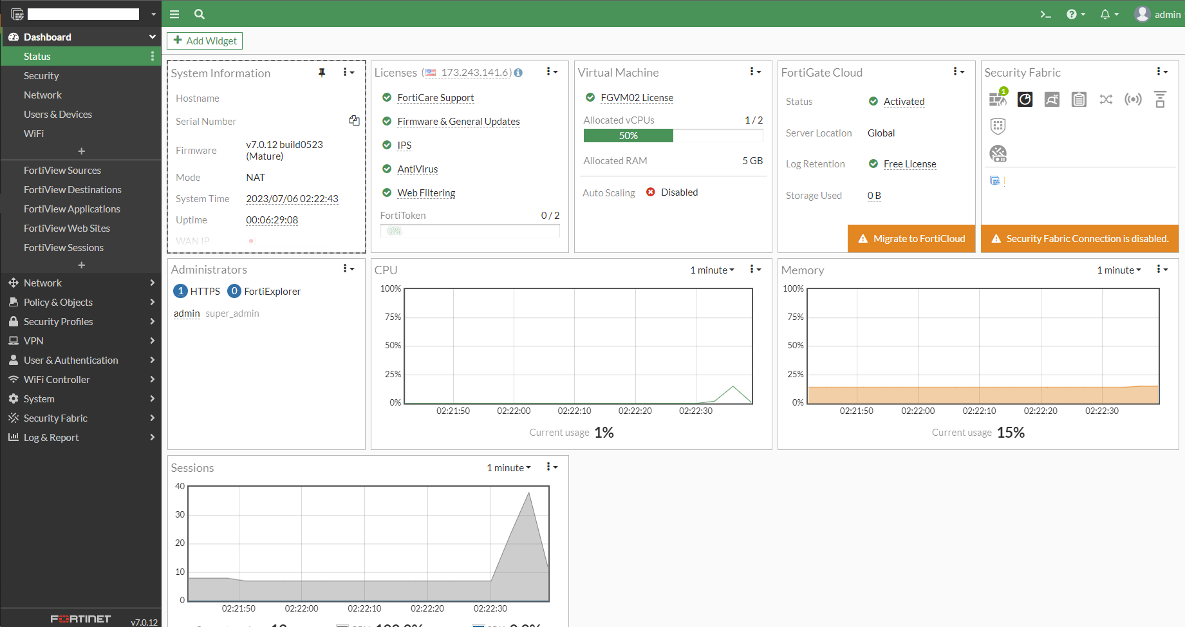Change Sessions widget 1 minute timeframe

(x=509, y=468)
